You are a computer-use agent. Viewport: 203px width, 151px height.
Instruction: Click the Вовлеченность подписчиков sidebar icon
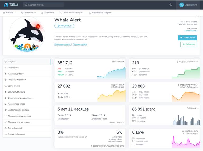click(6, 98)
